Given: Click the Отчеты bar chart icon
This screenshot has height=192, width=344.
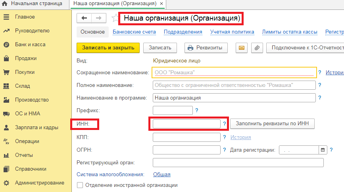Looking at the screenshot, I should click(x=6, y=155).
